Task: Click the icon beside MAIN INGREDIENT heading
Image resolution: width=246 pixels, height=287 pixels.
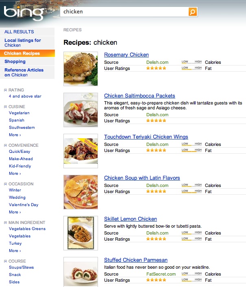Action: (x=5, y=223)
